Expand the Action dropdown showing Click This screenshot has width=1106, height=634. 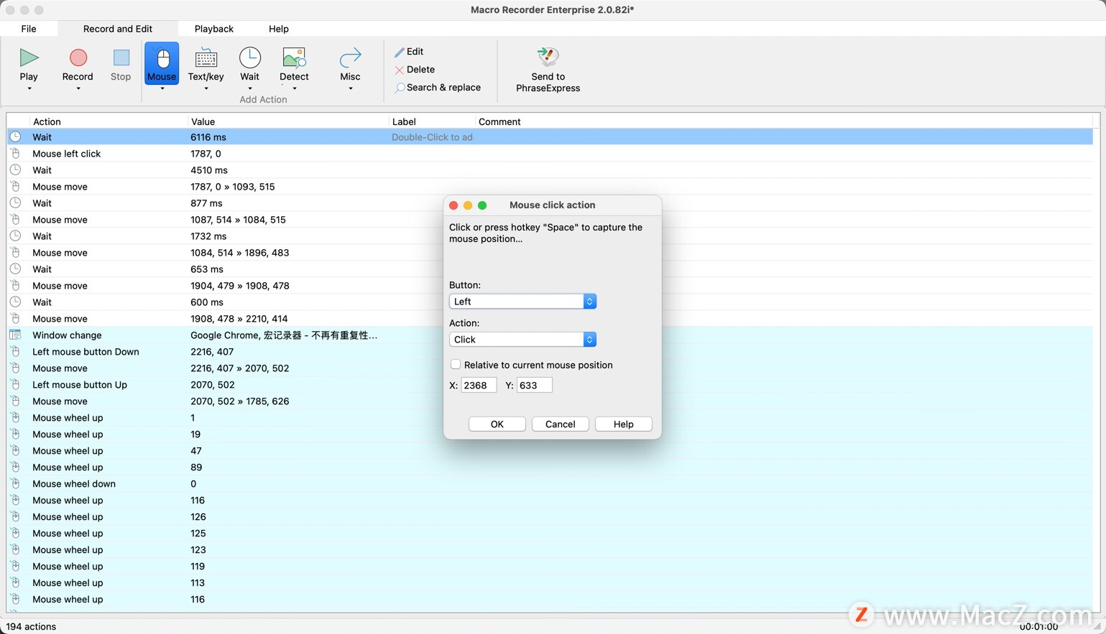tap(522, 340)
